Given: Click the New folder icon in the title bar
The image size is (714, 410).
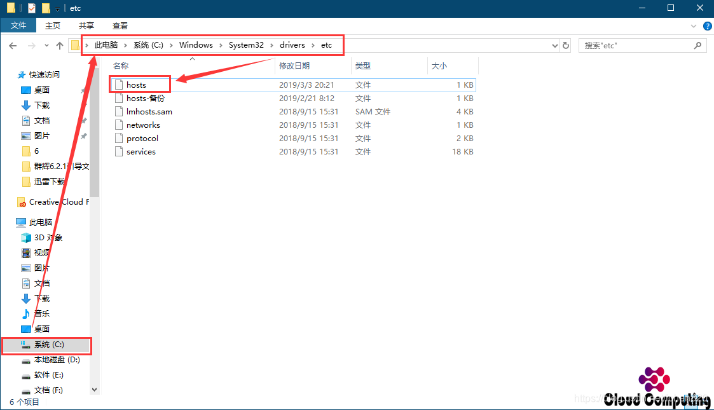Looking at the screenshot, I should tap(46, 8).
